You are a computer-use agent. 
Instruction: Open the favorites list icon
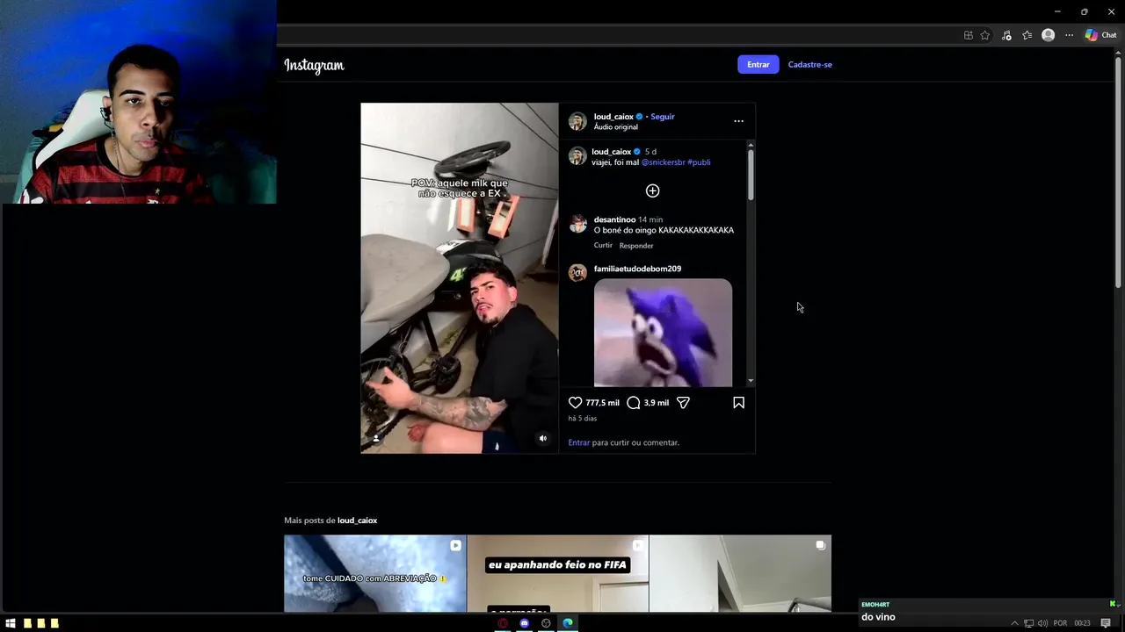pos(1027,35)
